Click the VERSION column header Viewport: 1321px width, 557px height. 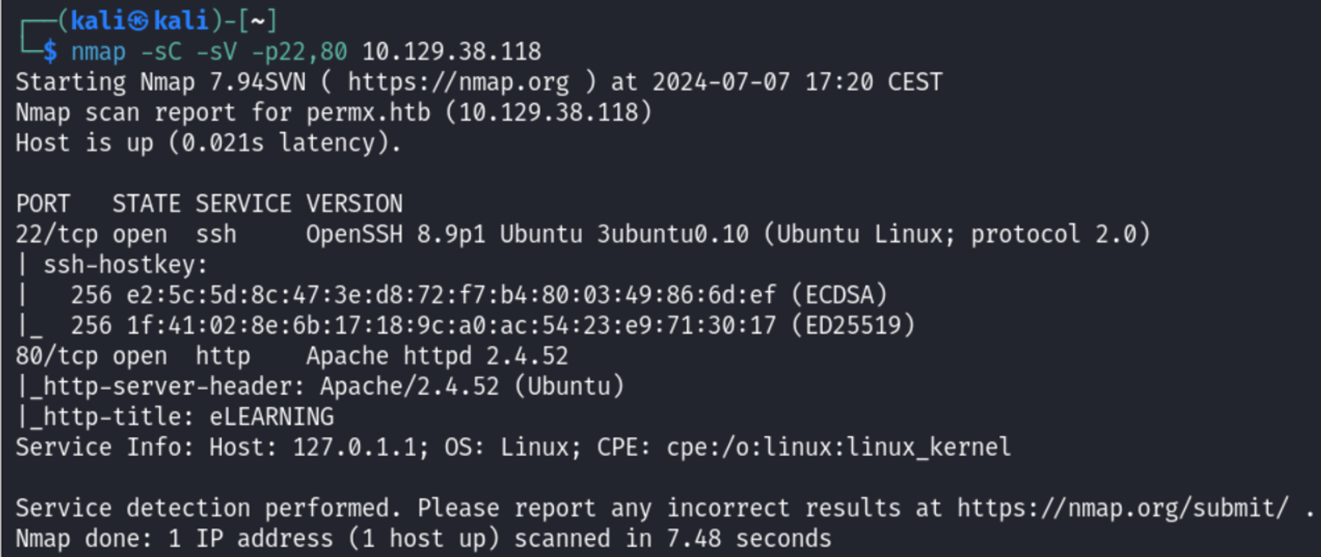click(x=354, y=204)
